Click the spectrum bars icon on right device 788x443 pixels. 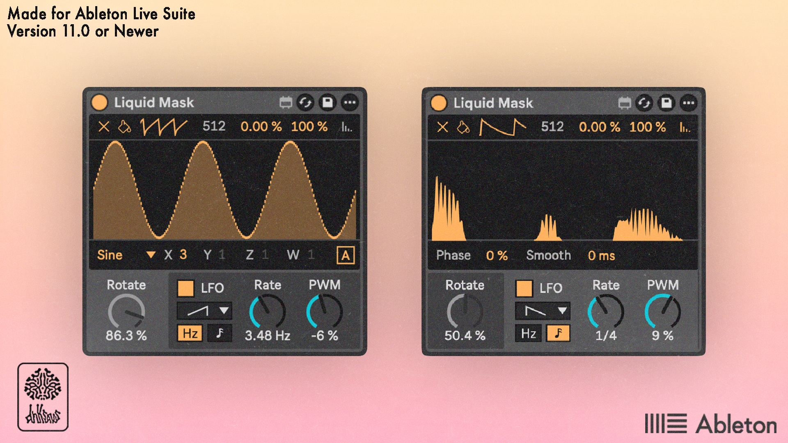point(685,127)
